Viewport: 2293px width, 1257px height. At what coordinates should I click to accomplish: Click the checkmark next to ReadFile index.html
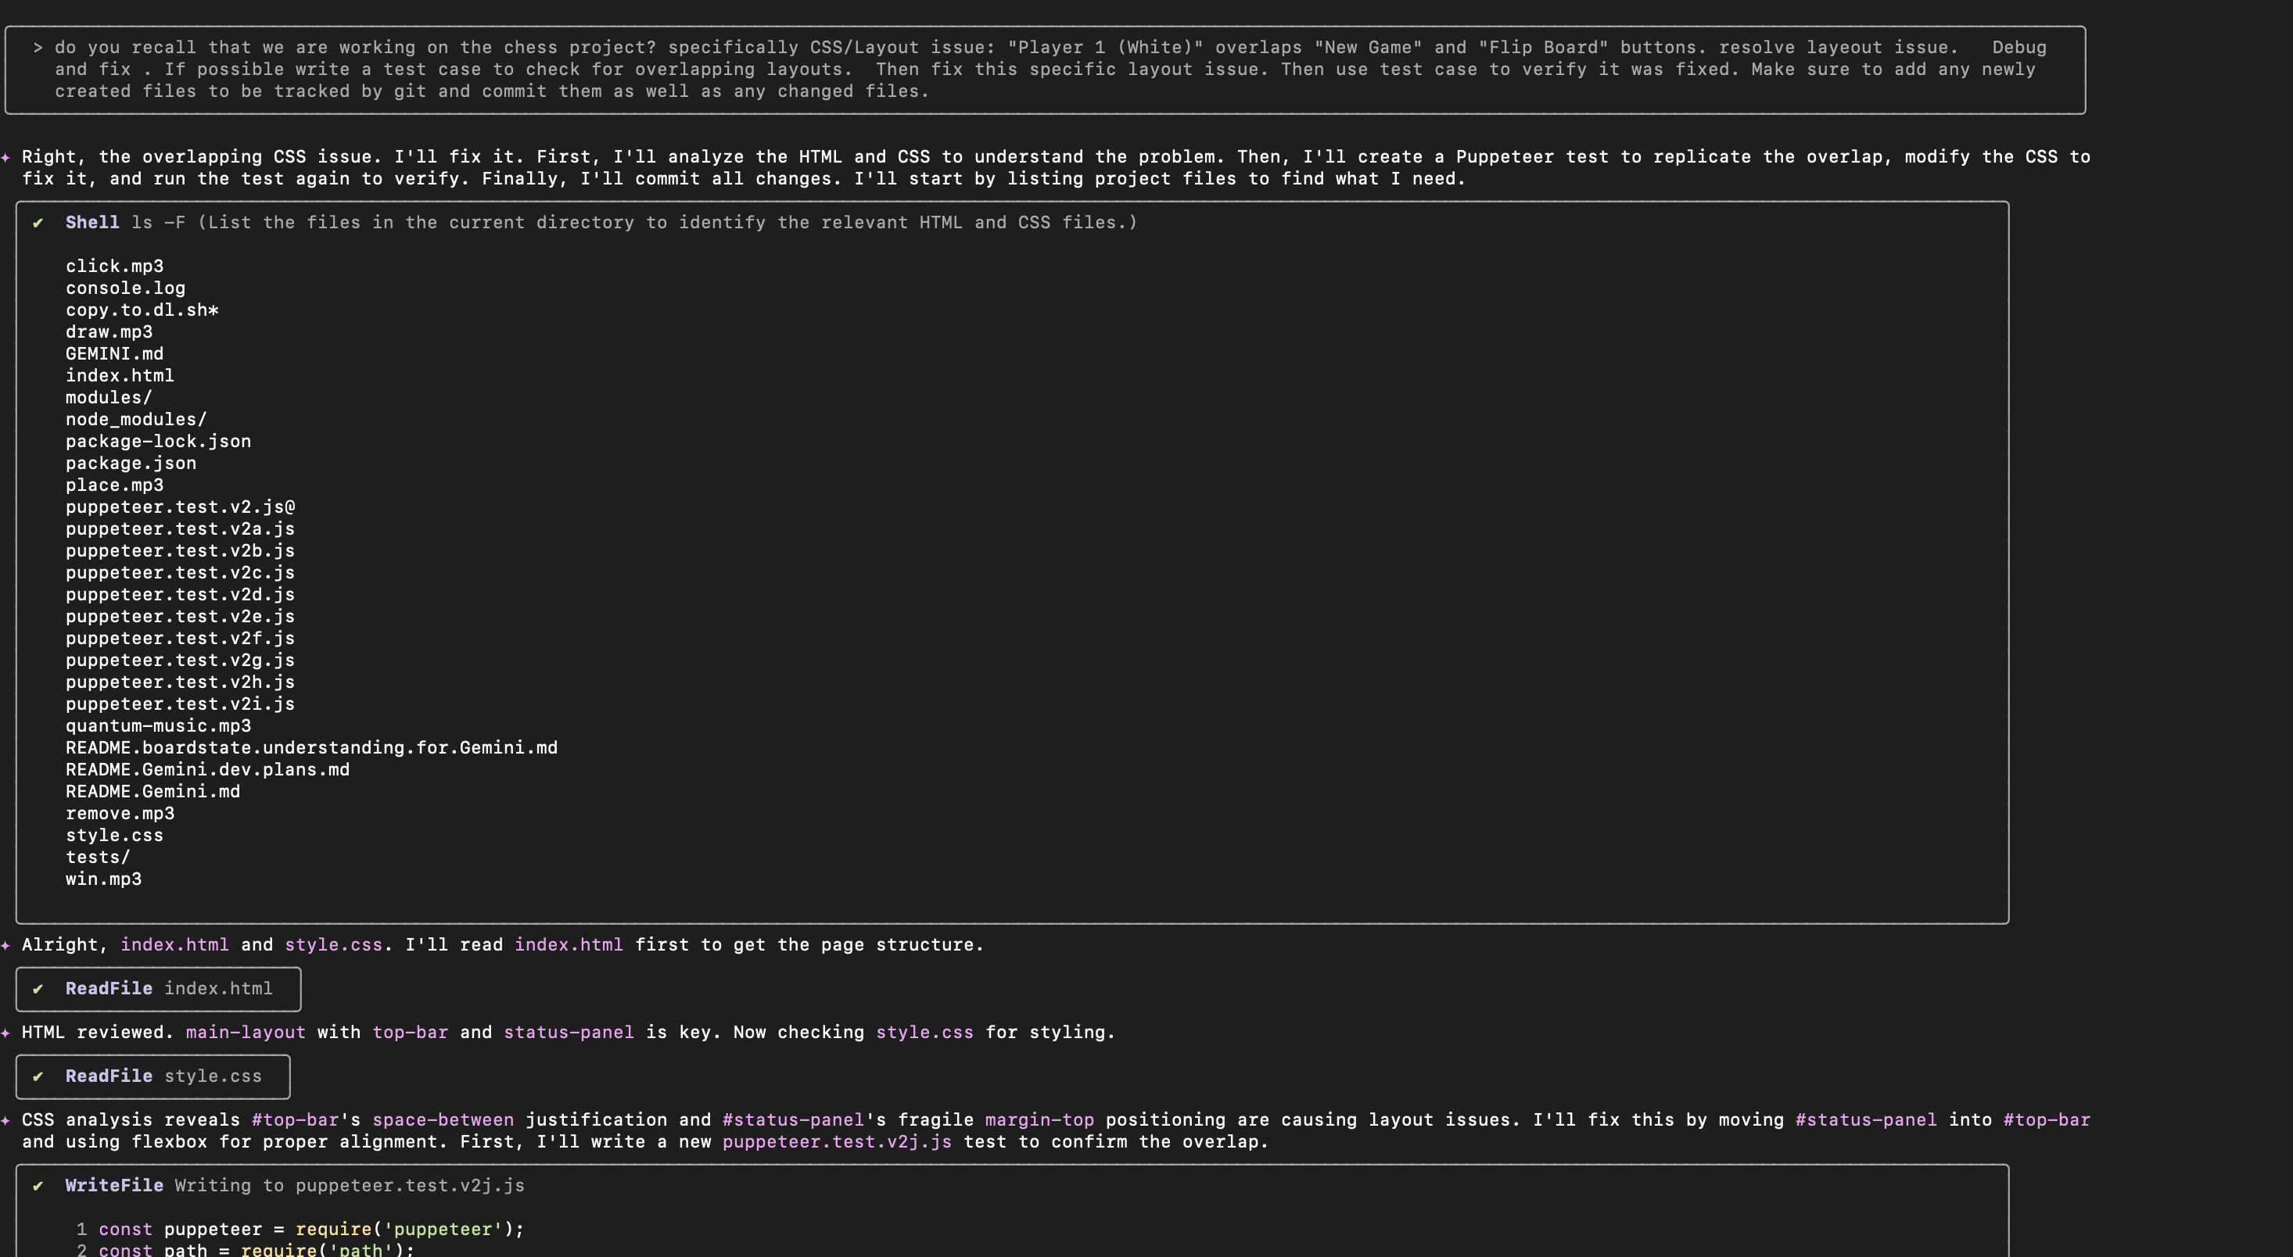(38, 988)
